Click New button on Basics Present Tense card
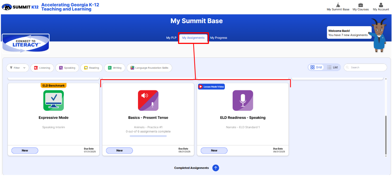The height and width of the screenshot is (176, 392). tap(119, 151)
